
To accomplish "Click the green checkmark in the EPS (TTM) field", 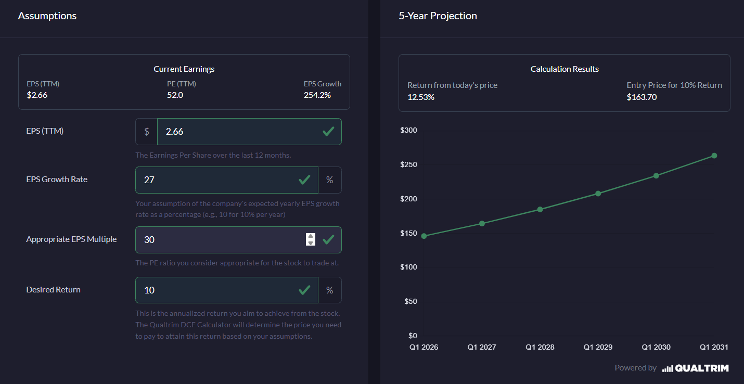I will [328, 132].
